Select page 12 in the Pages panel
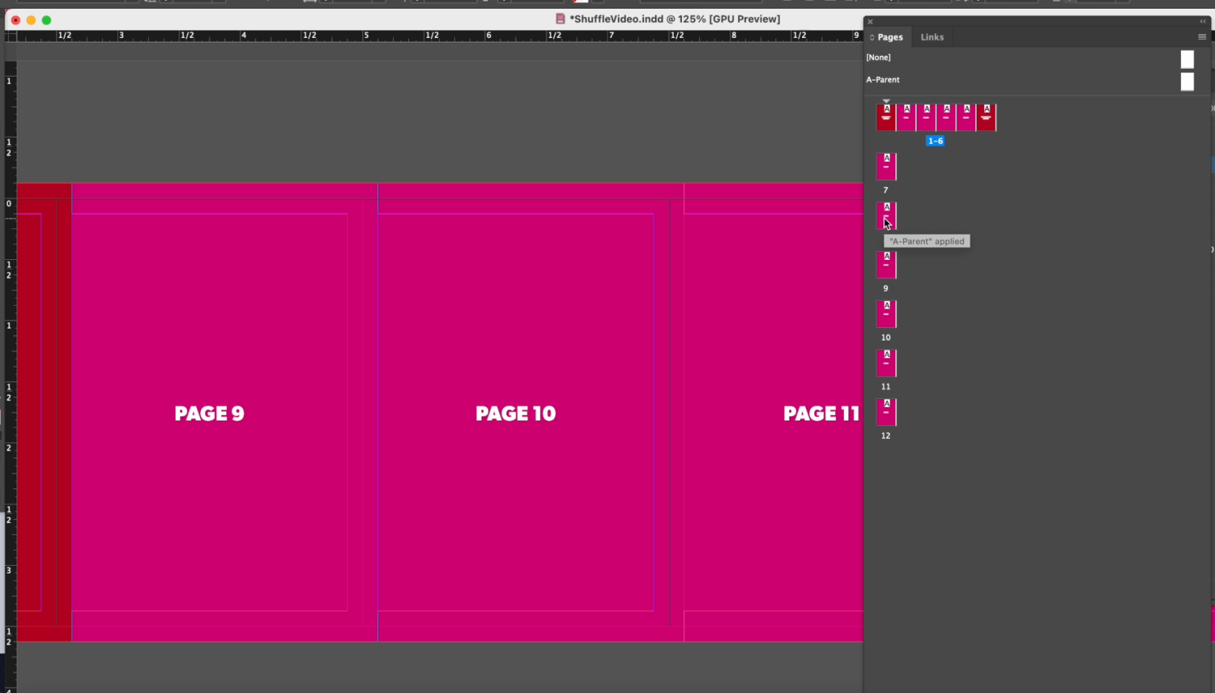This screenshot has height=693, width=1215. point(886,412)
